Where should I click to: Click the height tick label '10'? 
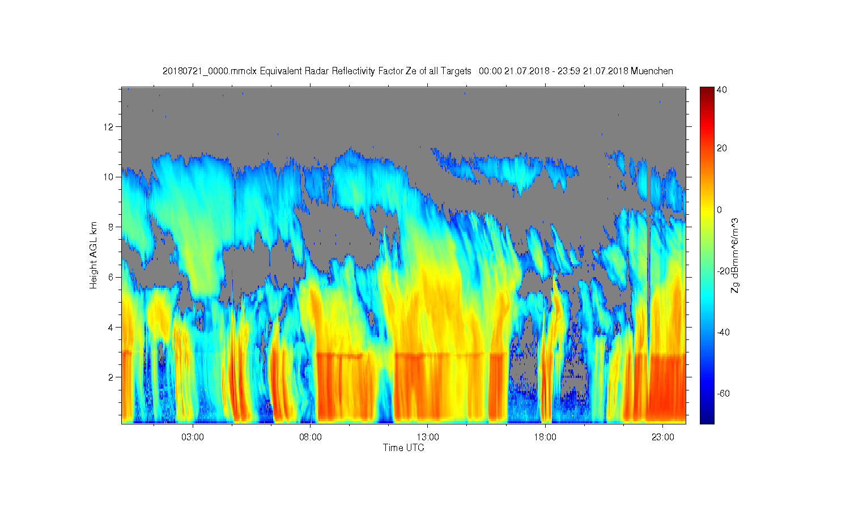(x=109, y=177)
